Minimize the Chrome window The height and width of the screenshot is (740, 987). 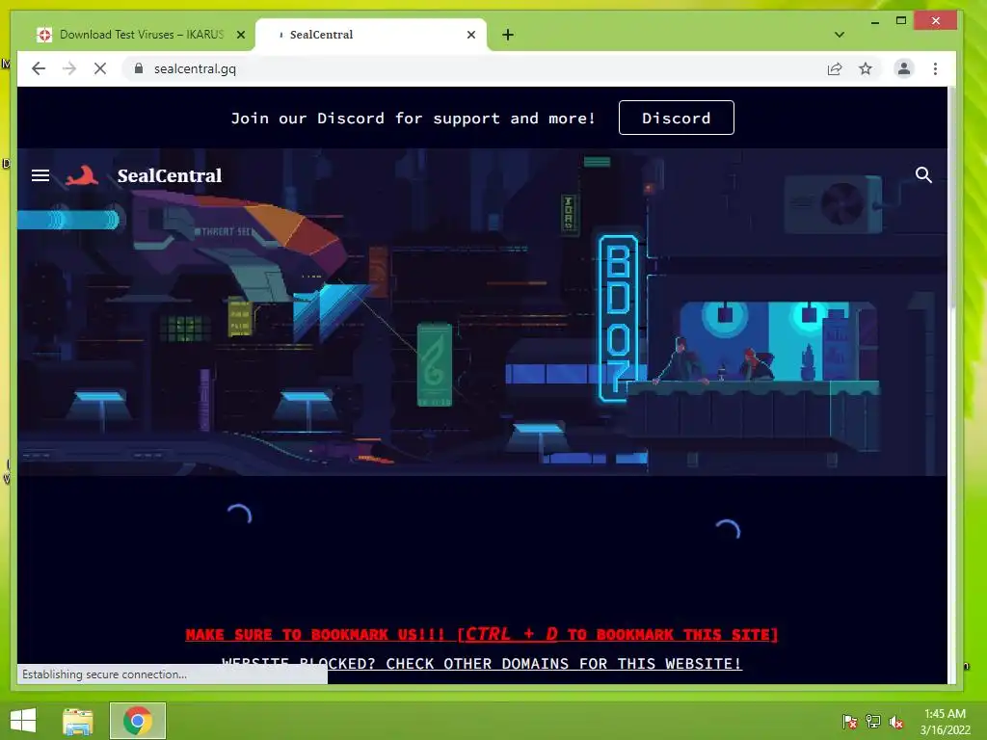pyautogui.click(x=875, y=21)
